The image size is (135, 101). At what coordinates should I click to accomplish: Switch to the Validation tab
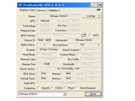[53, 11]
